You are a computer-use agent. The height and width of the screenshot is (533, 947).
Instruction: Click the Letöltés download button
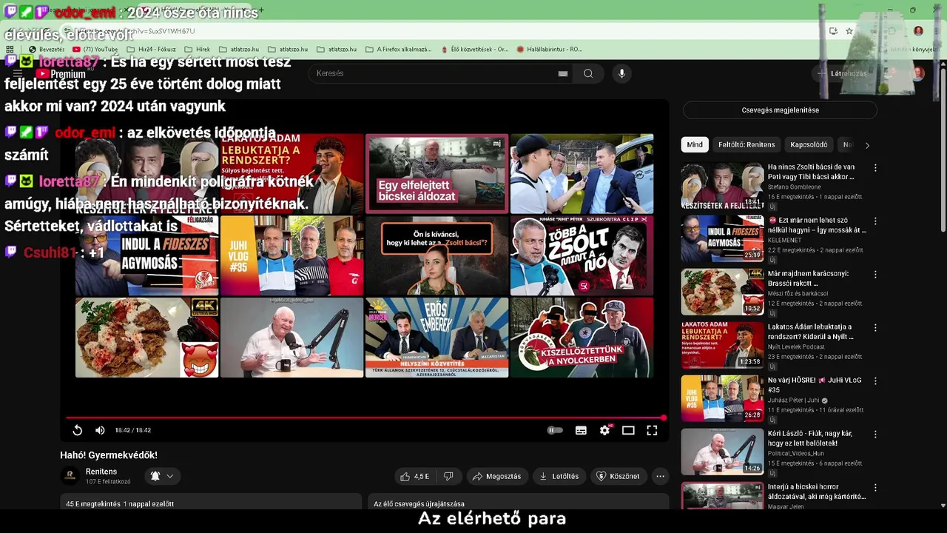click(559, 476)
